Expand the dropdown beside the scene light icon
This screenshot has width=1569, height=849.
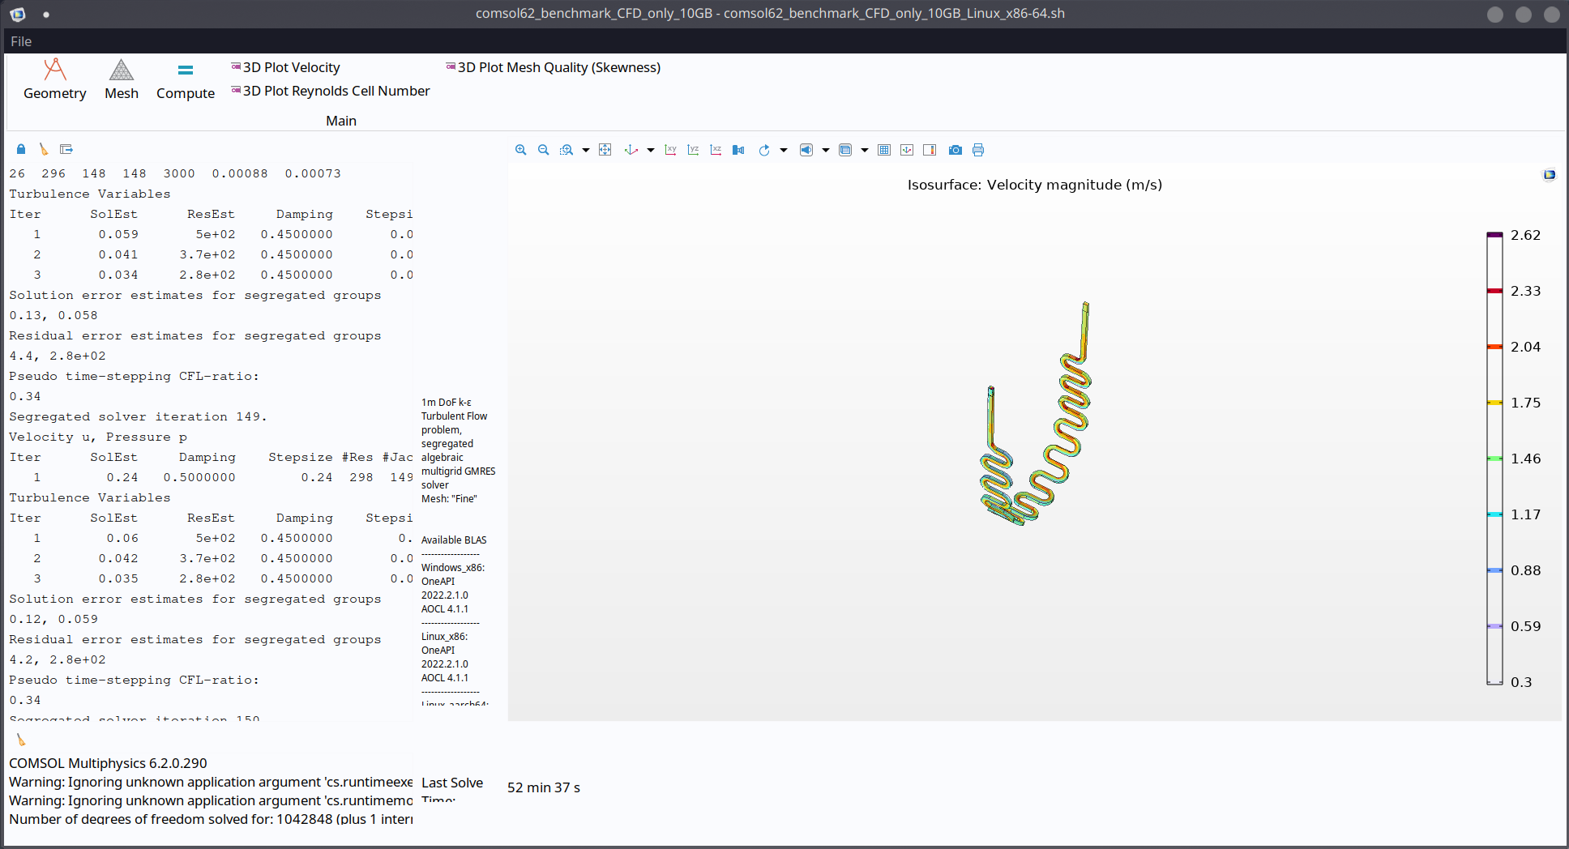tap(826, 150)
